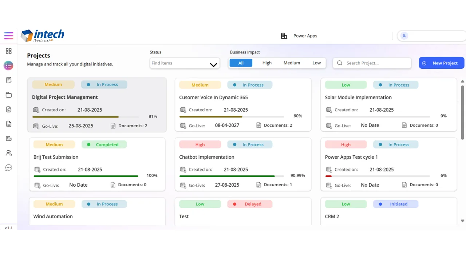Click the intech logo

coord(42,36)
